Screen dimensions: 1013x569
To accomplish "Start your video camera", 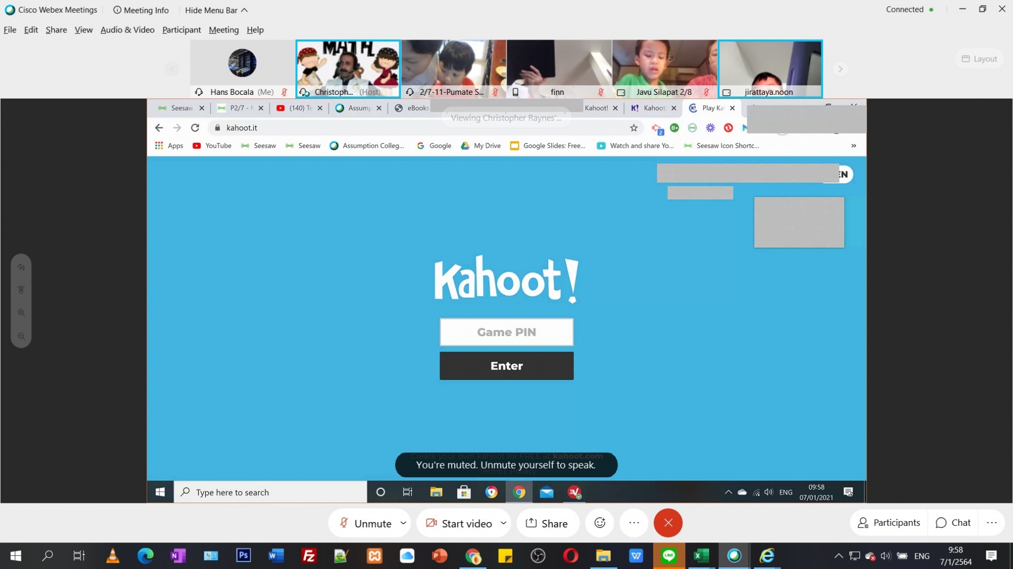I will point(459,523).
